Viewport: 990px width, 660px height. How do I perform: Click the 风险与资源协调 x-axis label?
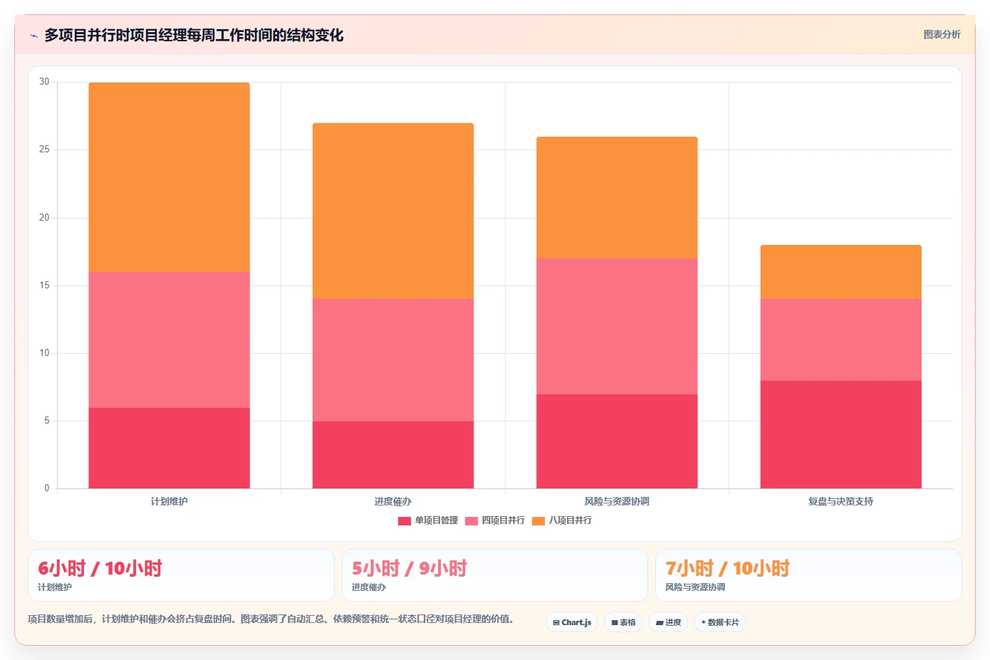pos(617,501)
